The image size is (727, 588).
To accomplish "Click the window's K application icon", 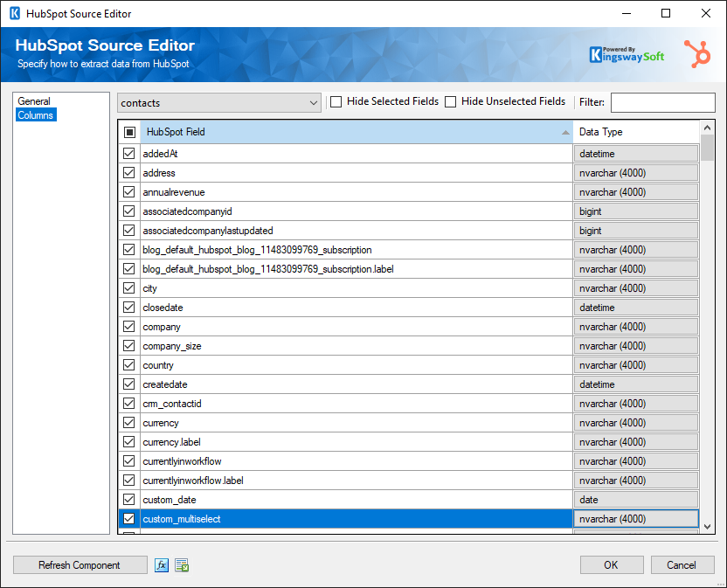I will click(x=15, y=13).
